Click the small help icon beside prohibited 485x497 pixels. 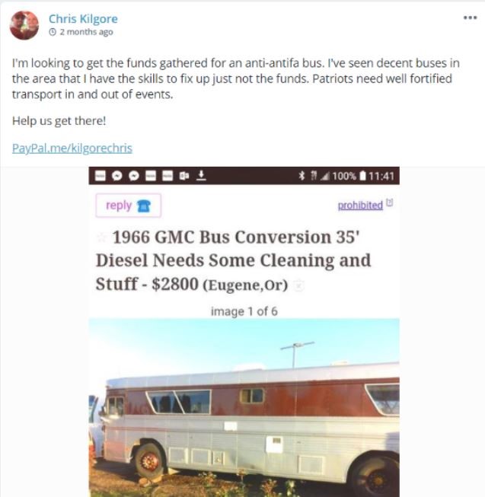click(x=390, y=202)
